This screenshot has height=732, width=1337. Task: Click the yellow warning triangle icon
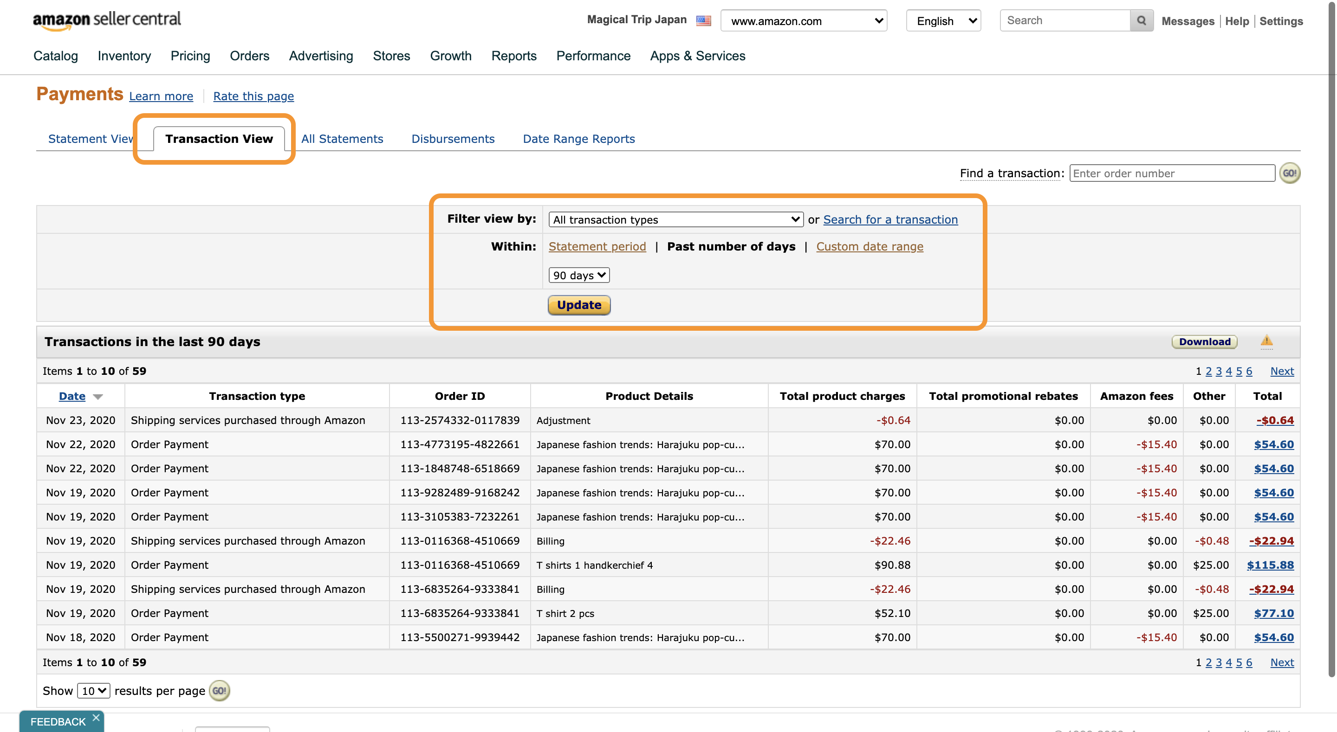click(1266, 341)
